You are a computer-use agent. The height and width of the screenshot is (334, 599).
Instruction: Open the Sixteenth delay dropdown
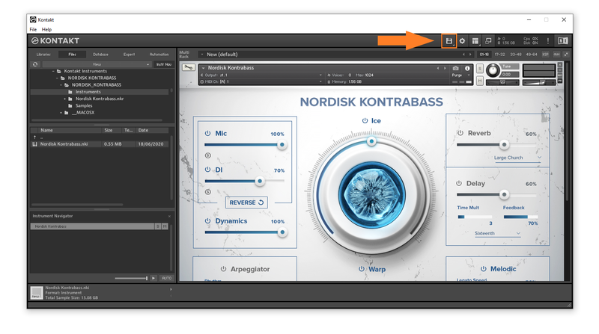point(497,233)
